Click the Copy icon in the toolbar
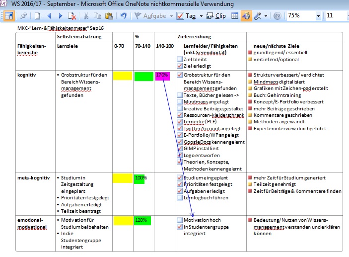Screen dimensions: 349x257 [x=97, y=16]
